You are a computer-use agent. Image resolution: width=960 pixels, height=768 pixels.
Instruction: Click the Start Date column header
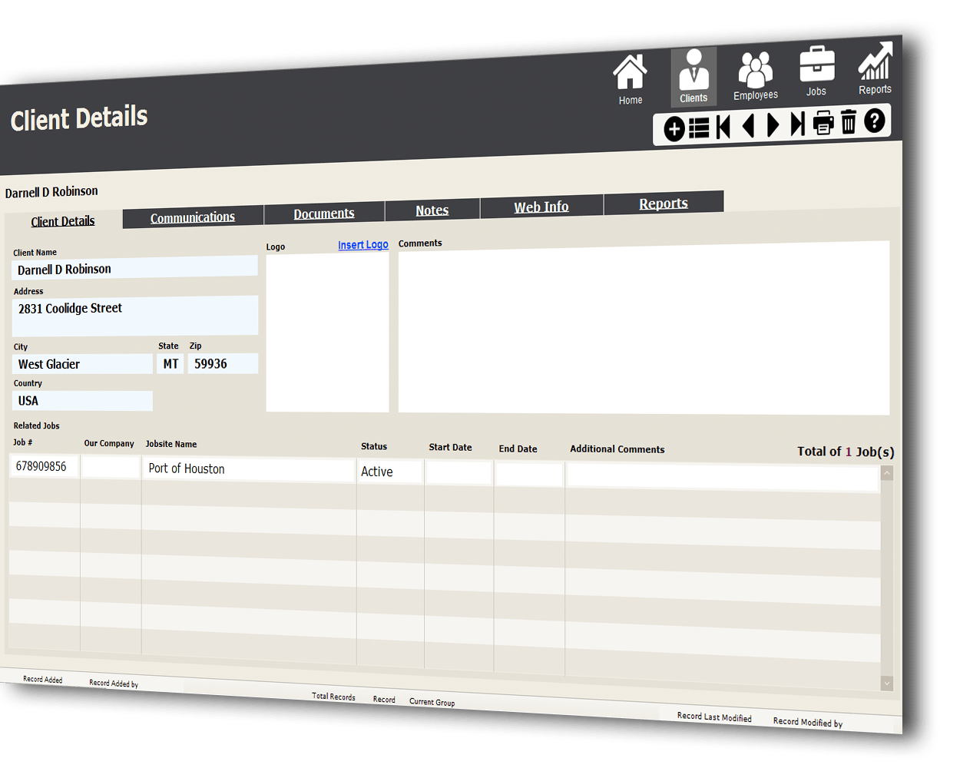450,447
